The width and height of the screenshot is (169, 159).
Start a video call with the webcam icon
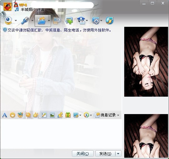point(8,20)
